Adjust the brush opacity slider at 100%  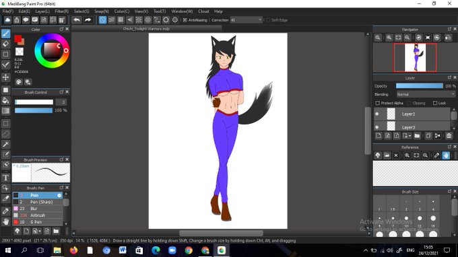(34, 110)
